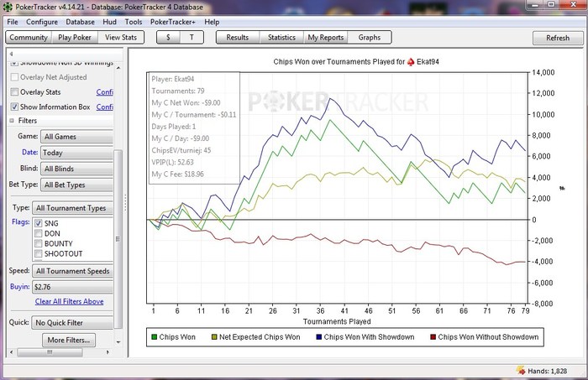
Task: Click the green Chips Won legend swatch
Action: (x=154, y=337)
